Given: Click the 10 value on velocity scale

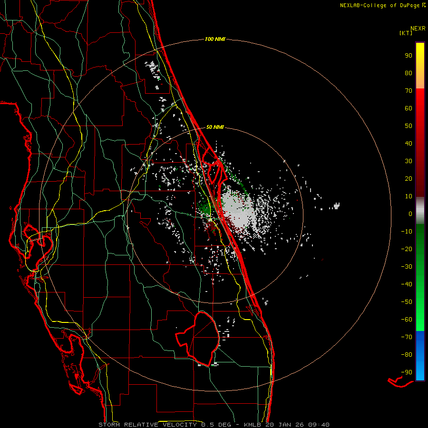Looking at the screenshot, I should coord(409,196).
